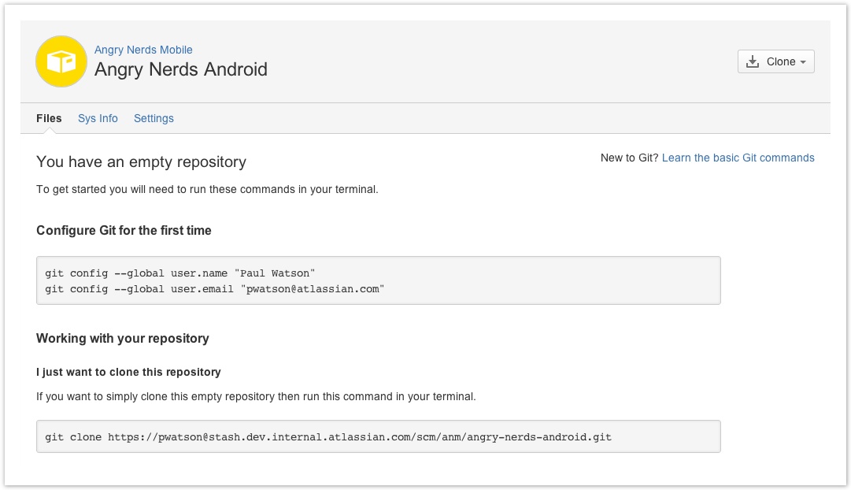
Task: Select the git clone https command box
Action: click(x=379, y=436)
